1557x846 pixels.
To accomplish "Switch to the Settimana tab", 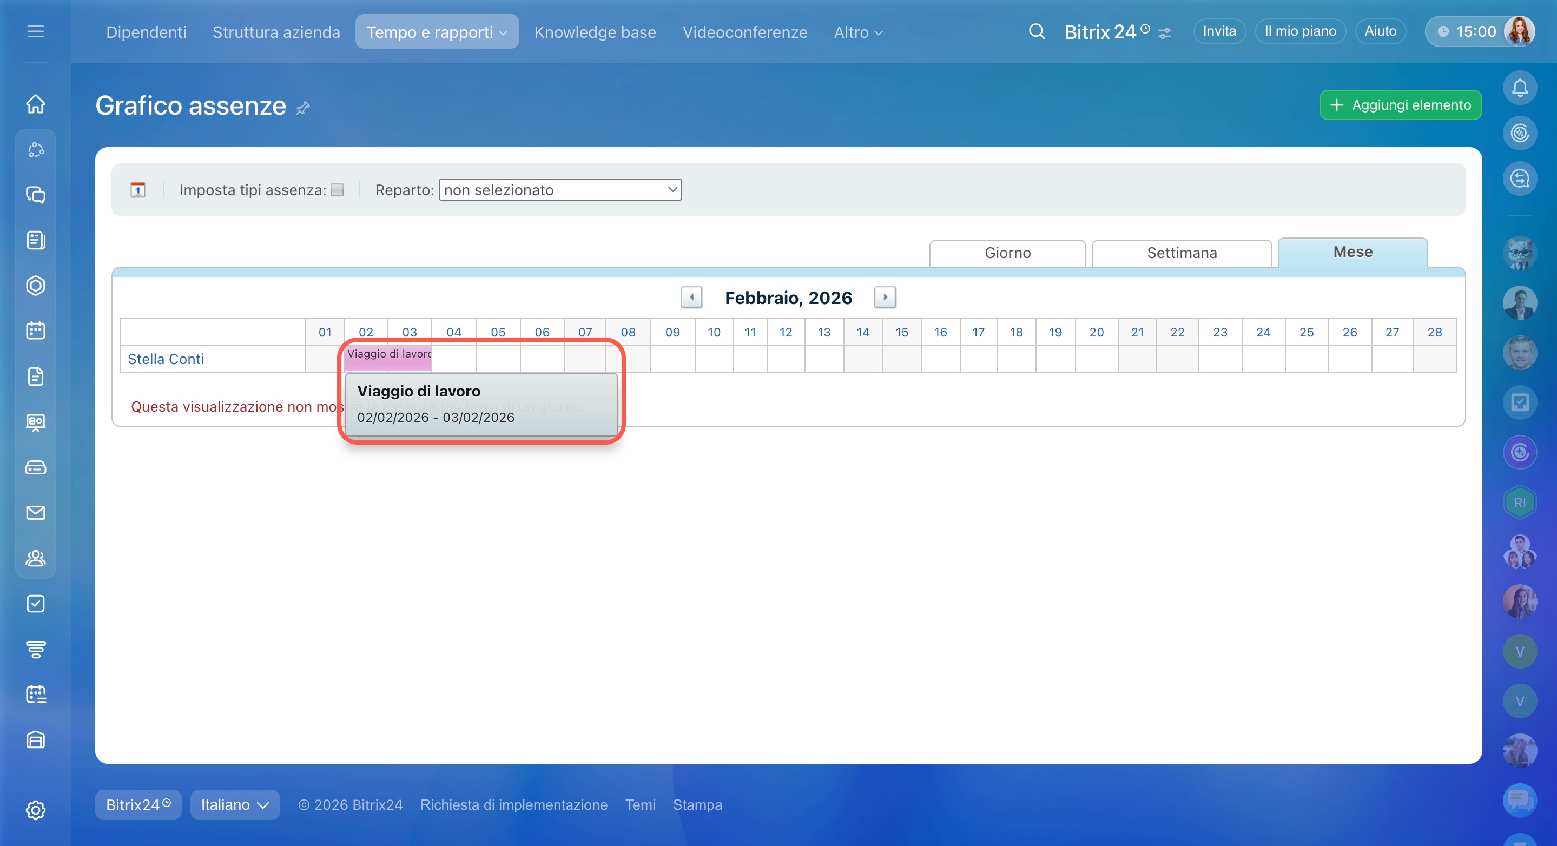I will [x=1181, y=253].
